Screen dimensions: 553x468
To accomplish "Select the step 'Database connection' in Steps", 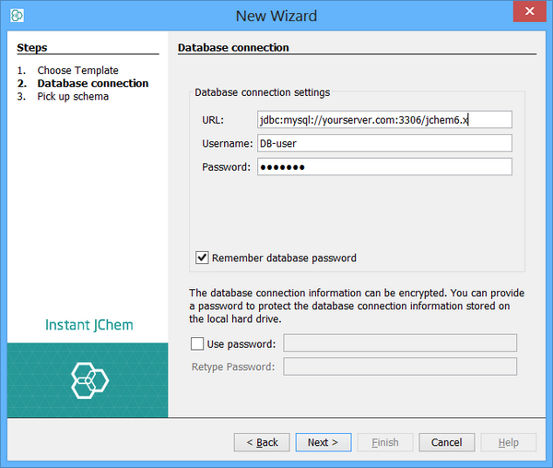I will tap(93, 83).
